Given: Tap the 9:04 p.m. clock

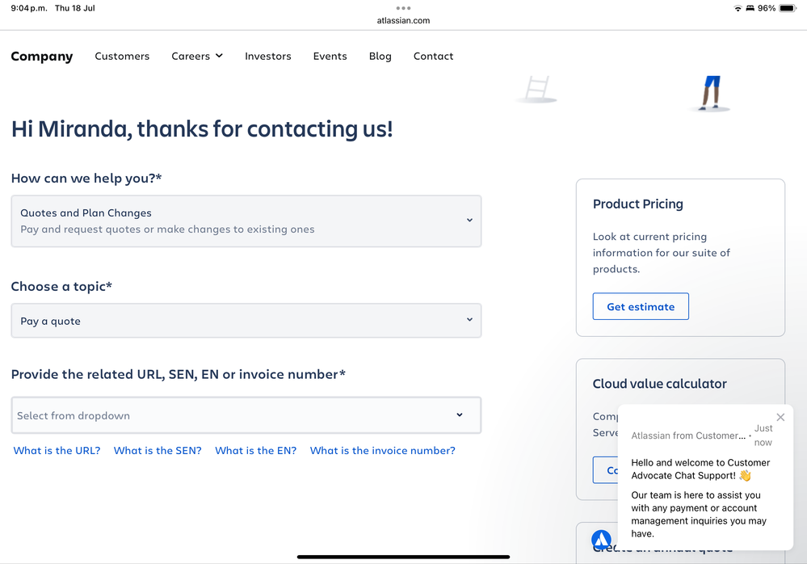Looking at the screenshot, I should pyautogui.click(x=29, y=8).
